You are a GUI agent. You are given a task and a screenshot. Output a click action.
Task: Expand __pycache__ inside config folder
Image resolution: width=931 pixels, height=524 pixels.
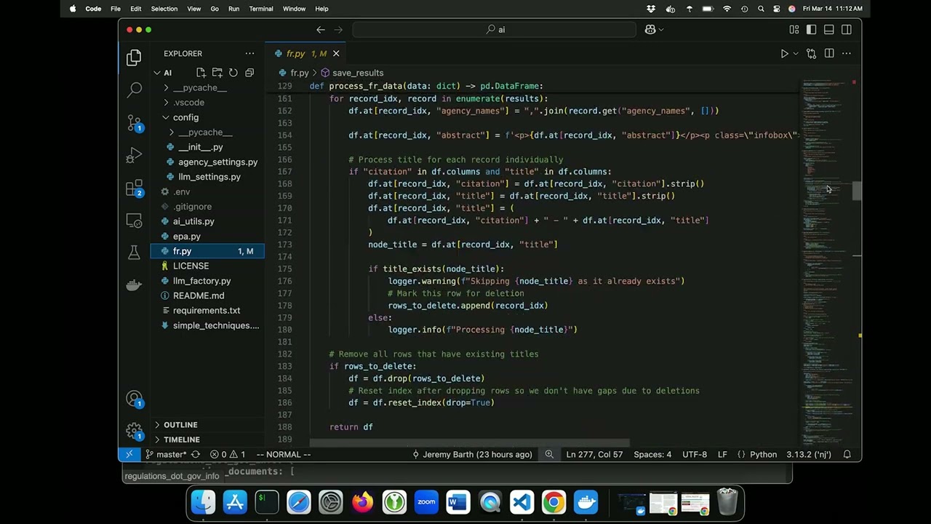coord(172,132)
